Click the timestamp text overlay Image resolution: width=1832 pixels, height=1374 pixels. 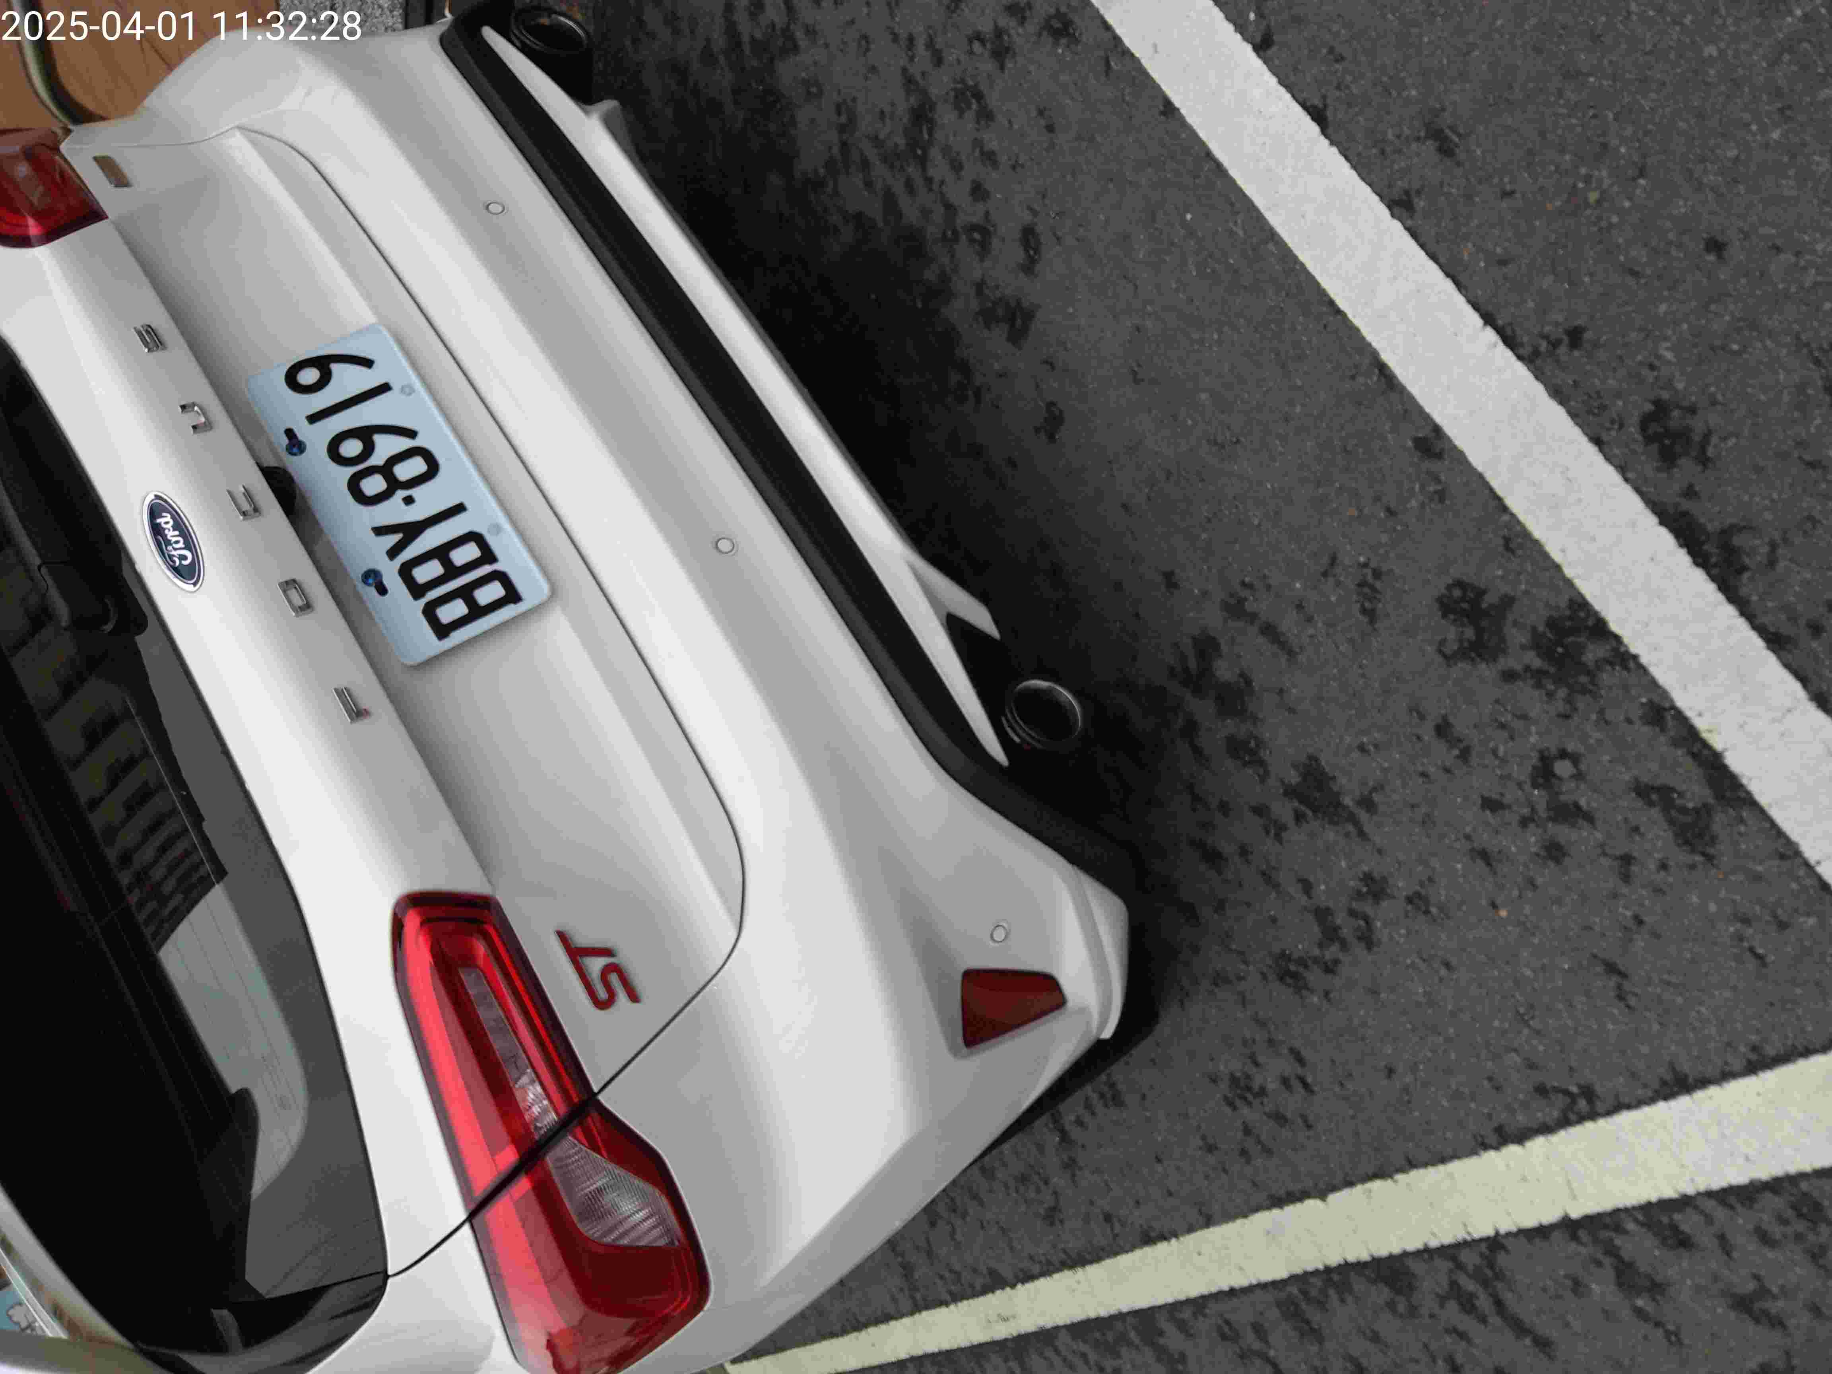tap(181, 26)
